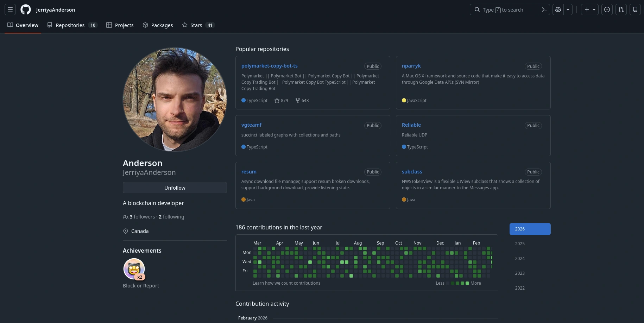Viewport: 644px width, 323px height.
Task: Open the Pull Requests icon
Action: pyautogui.click(x=621, y=9)
